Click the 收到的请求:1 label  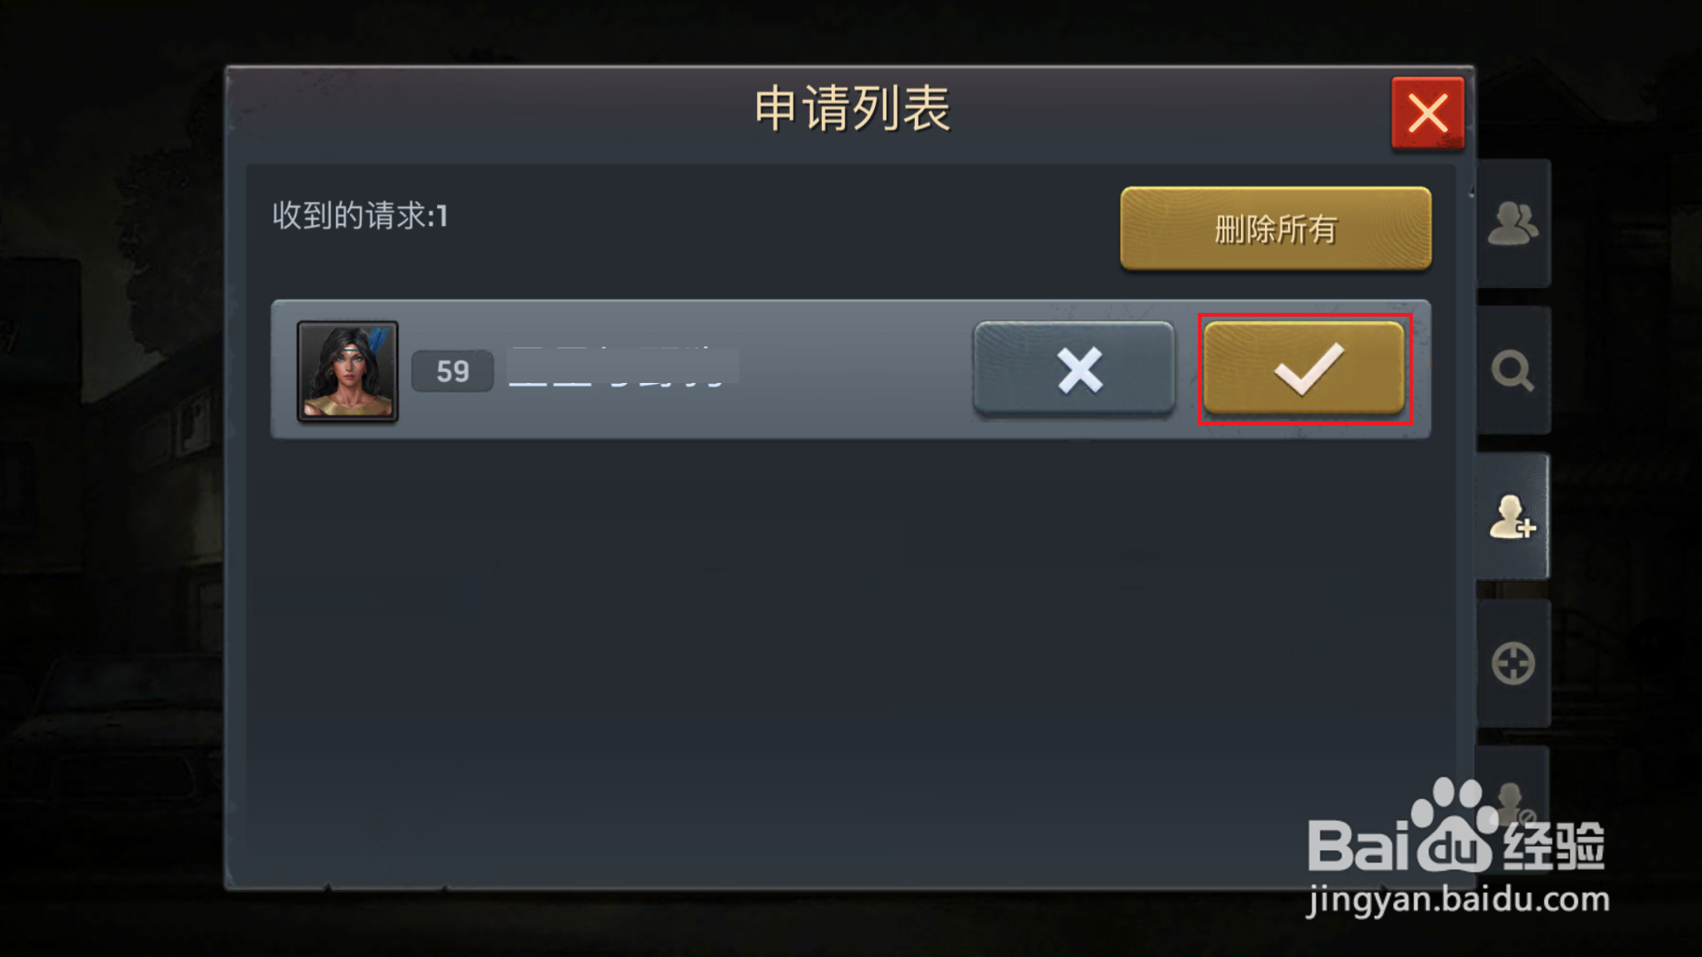pos(360,216)
